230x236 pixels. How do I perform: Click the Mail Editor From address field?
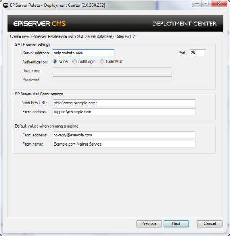(x=124, y=112)
